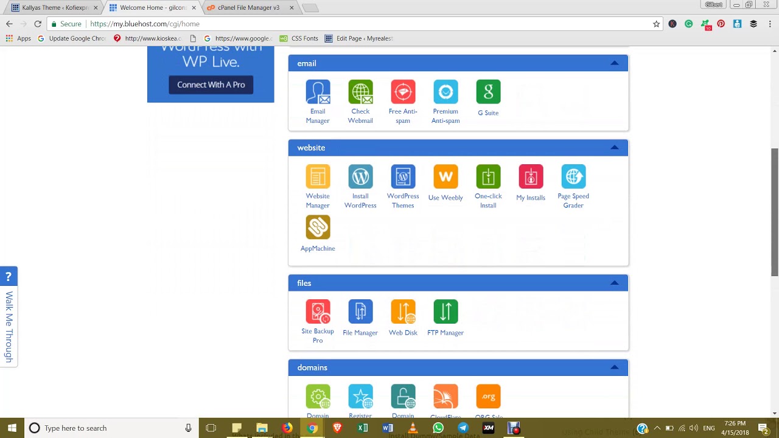Open Site Backup Pro icon

(x=318, y=311)
